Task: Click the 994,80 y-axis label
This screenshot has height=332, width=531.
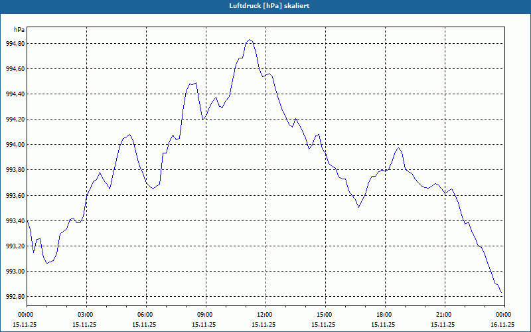Action: click(15, 44)
